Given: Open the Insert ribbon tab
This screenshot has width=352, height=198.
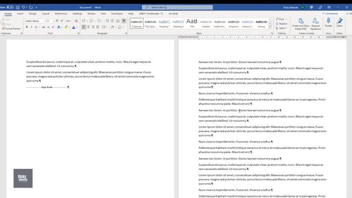Looking at the screenshot, I should pyautogui.click(x=20, y=13).
